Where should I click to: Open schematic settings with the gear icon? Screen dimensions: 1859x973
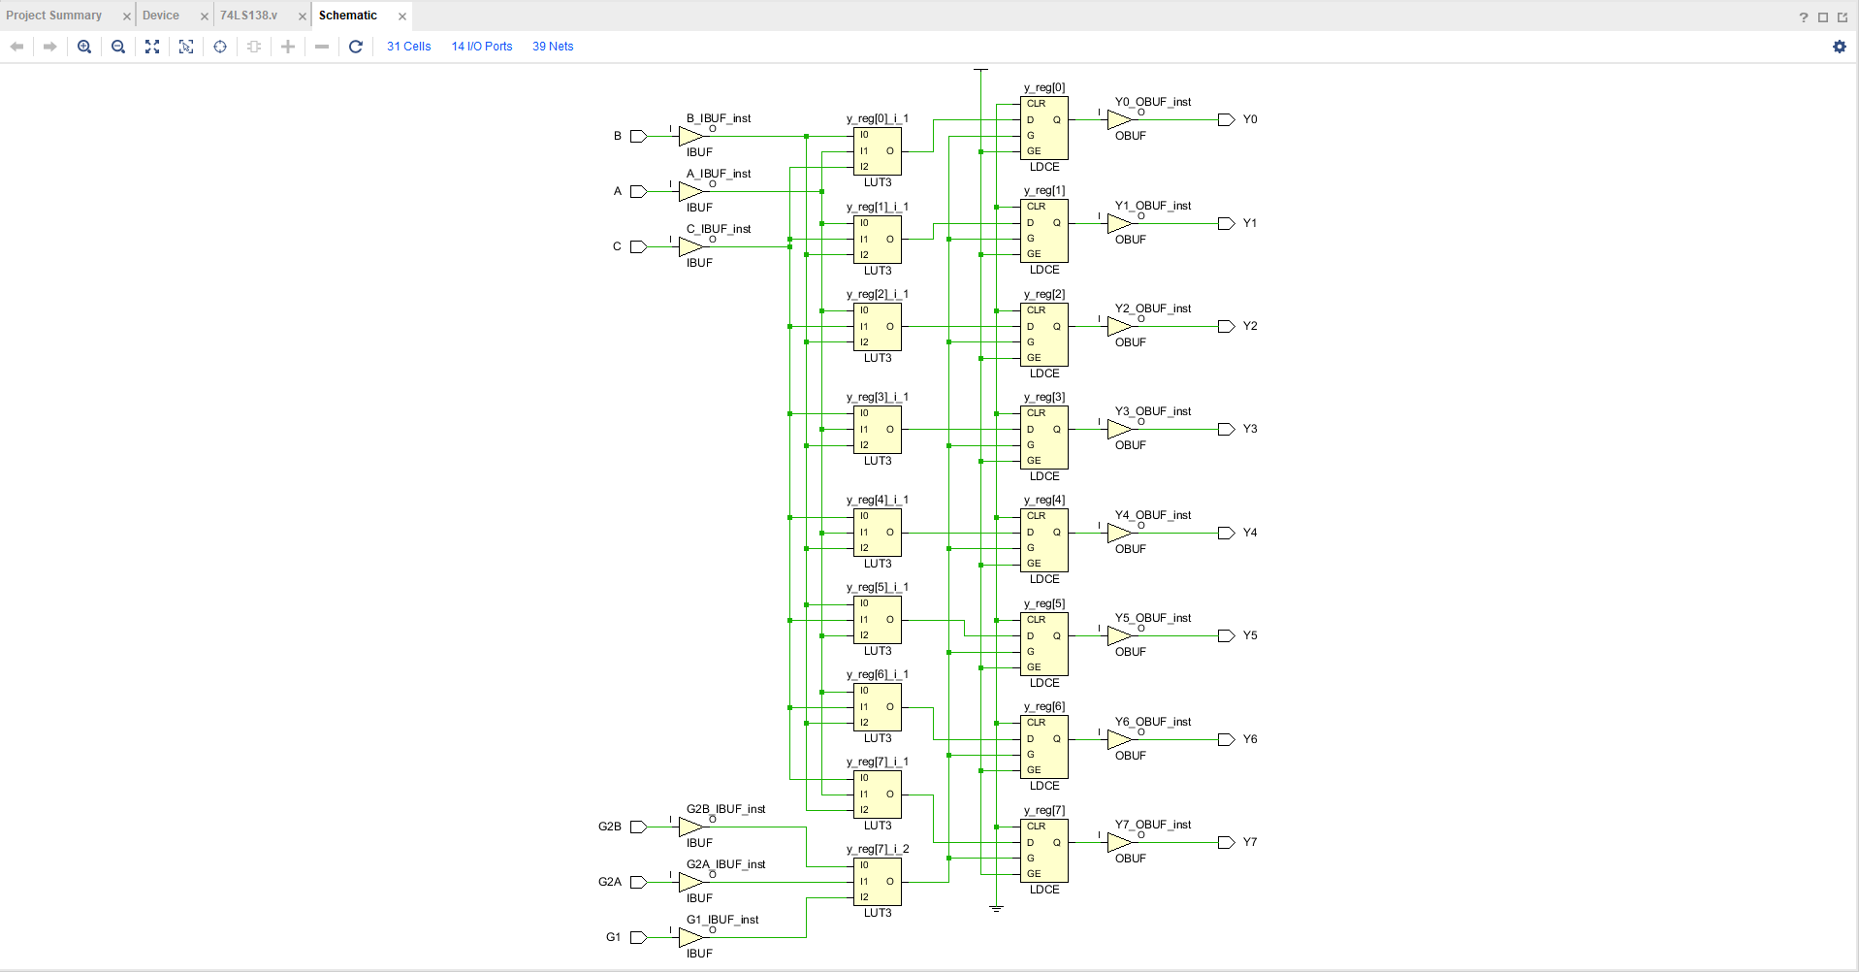coord(1839,47)
